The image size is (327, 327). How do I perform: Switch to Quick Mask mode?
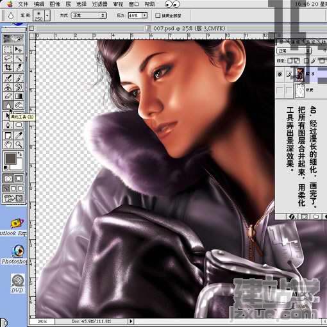tap(19, 178)
